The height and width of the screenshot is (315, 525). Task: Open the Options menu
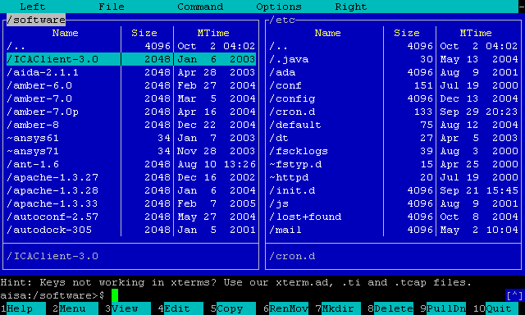tap(279, 7)
